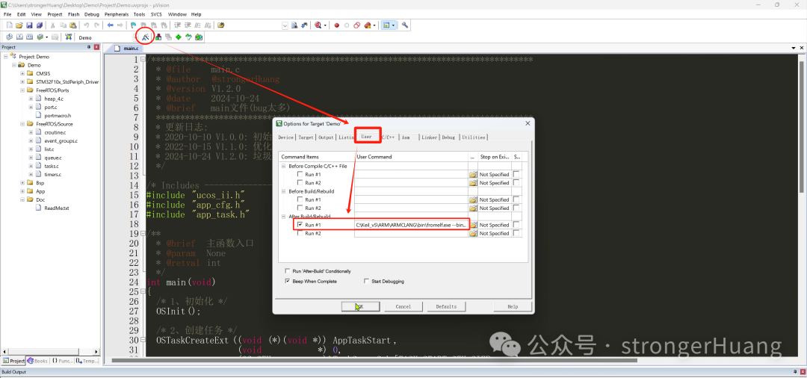Click the New file toolbar icon

tap(9, 25)
